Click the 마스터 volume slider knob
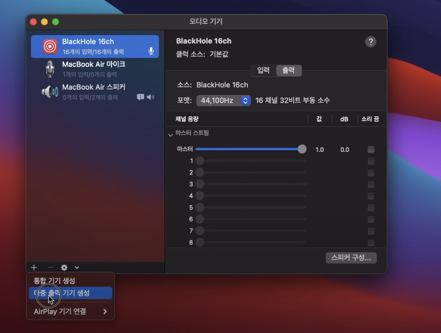Screen dimensions: 441x333 (x=302, y=149)
